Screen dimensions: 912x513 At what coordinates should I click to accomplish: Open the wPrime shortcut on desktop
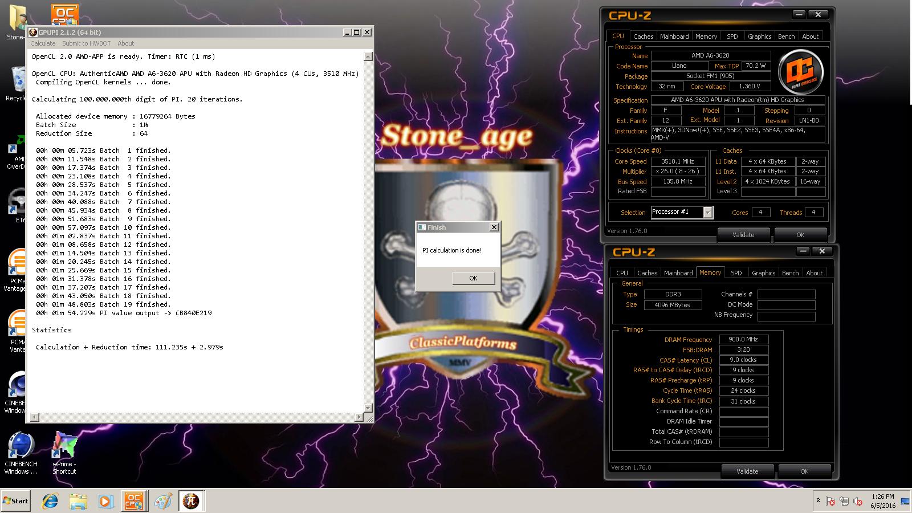pos(64,453)
